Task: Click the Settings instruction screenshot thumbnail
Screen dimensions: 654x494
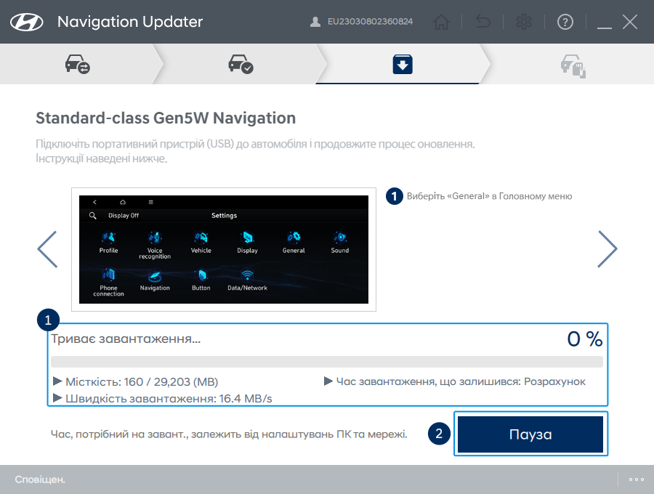Action: pos(224,249)
